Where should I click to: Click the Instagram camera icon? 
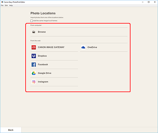coord(34,82)
